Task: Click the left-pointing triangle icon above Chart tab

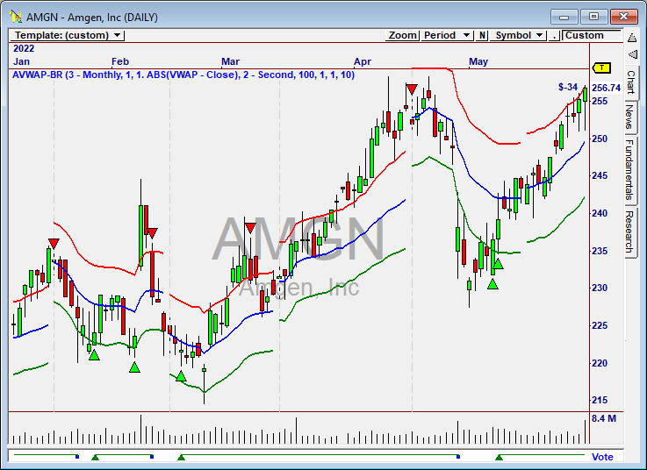Action: [x=632, y=54]
